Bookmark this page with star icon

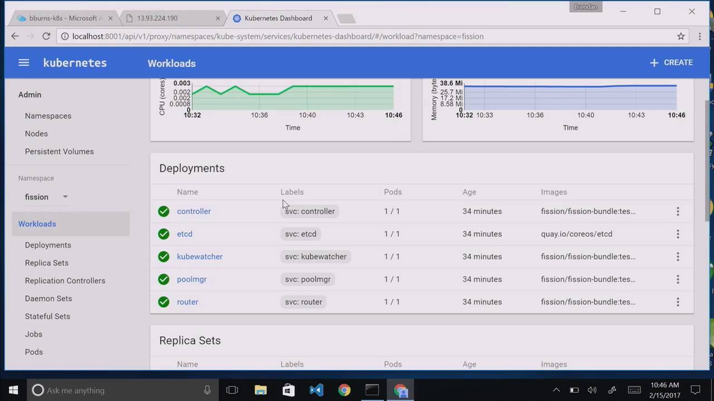[x=681, y=36]
